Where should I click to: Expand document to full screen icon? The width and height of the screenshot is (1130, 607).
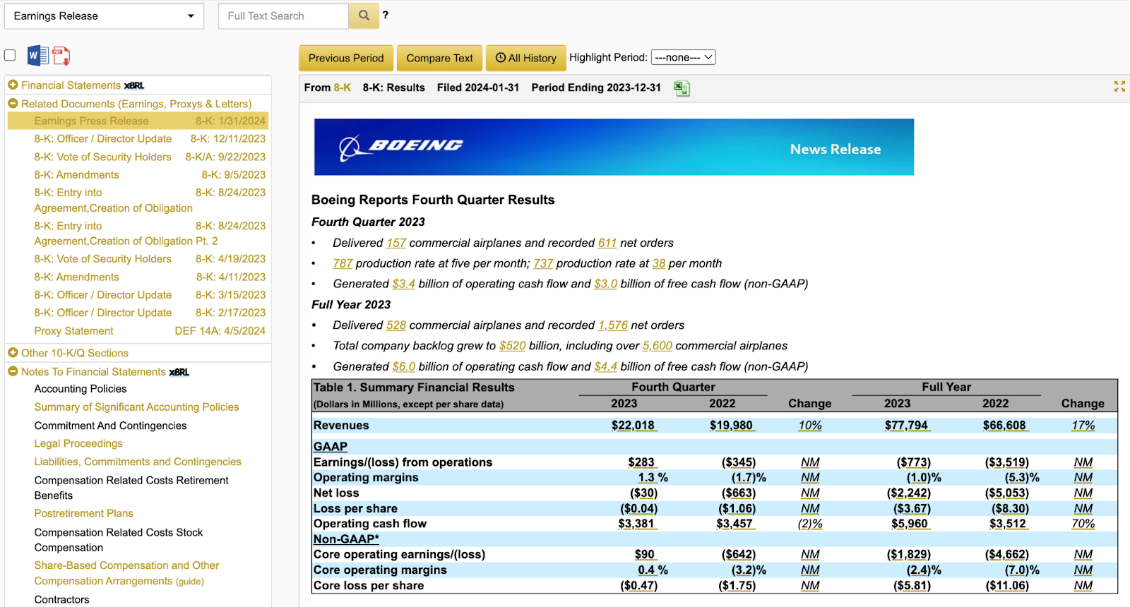pos(1119,86)
